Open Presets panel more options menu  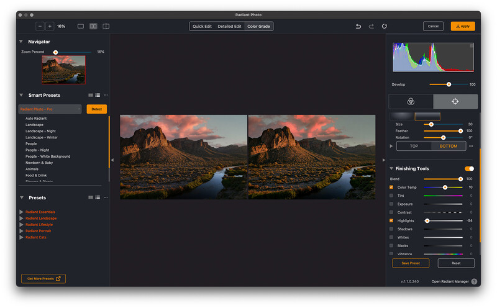106,197
